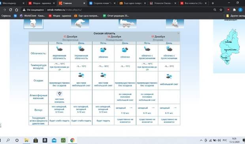Image resolution: width=245 pixels, height=144 pixels.
Task: Open the volume control in system tray
Action: [x=219, y=140]
